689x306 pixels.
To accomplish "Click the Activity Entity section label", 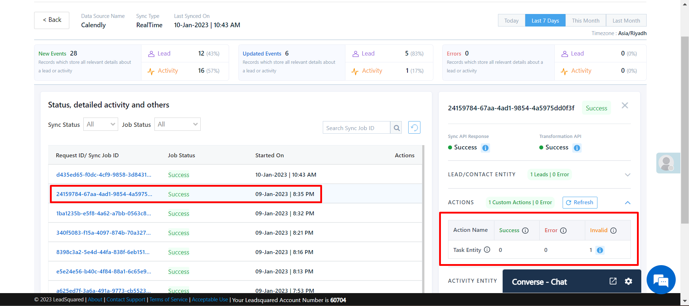I will pos(472,281).
